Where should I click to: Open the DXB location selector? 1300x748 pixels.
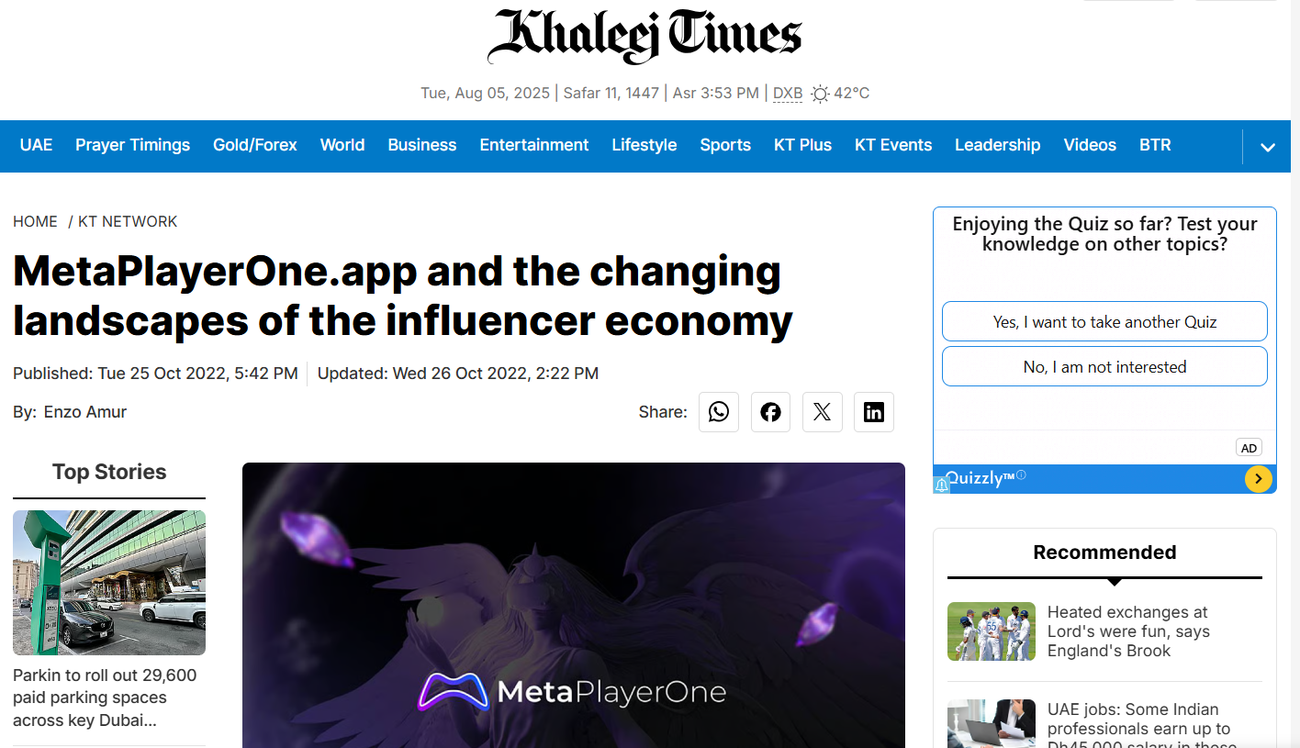point(788,94)
